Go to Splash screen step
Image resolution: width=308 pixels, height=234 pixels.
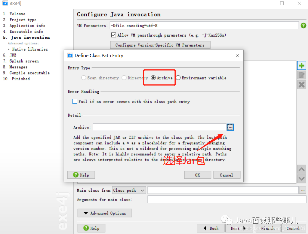click(x=24, y=61)
